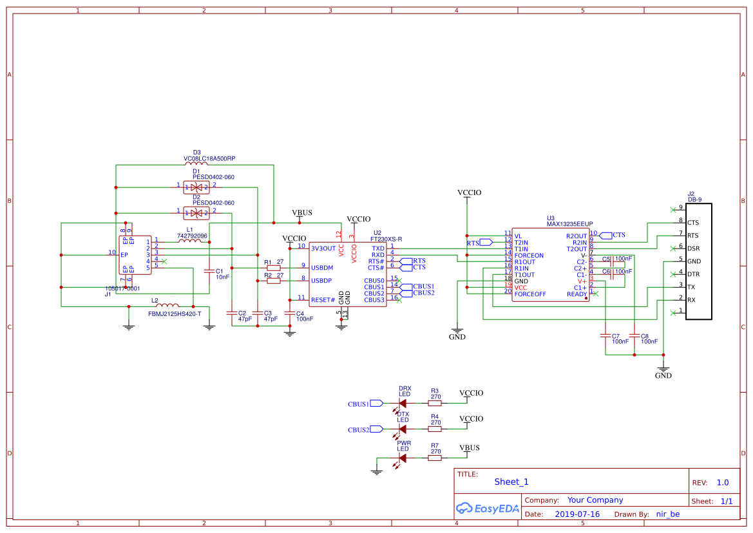Select the MAX13235EEUP transceiver body
Image resolution: width=753 pixels, height=533 pixels.
point(550,265)
